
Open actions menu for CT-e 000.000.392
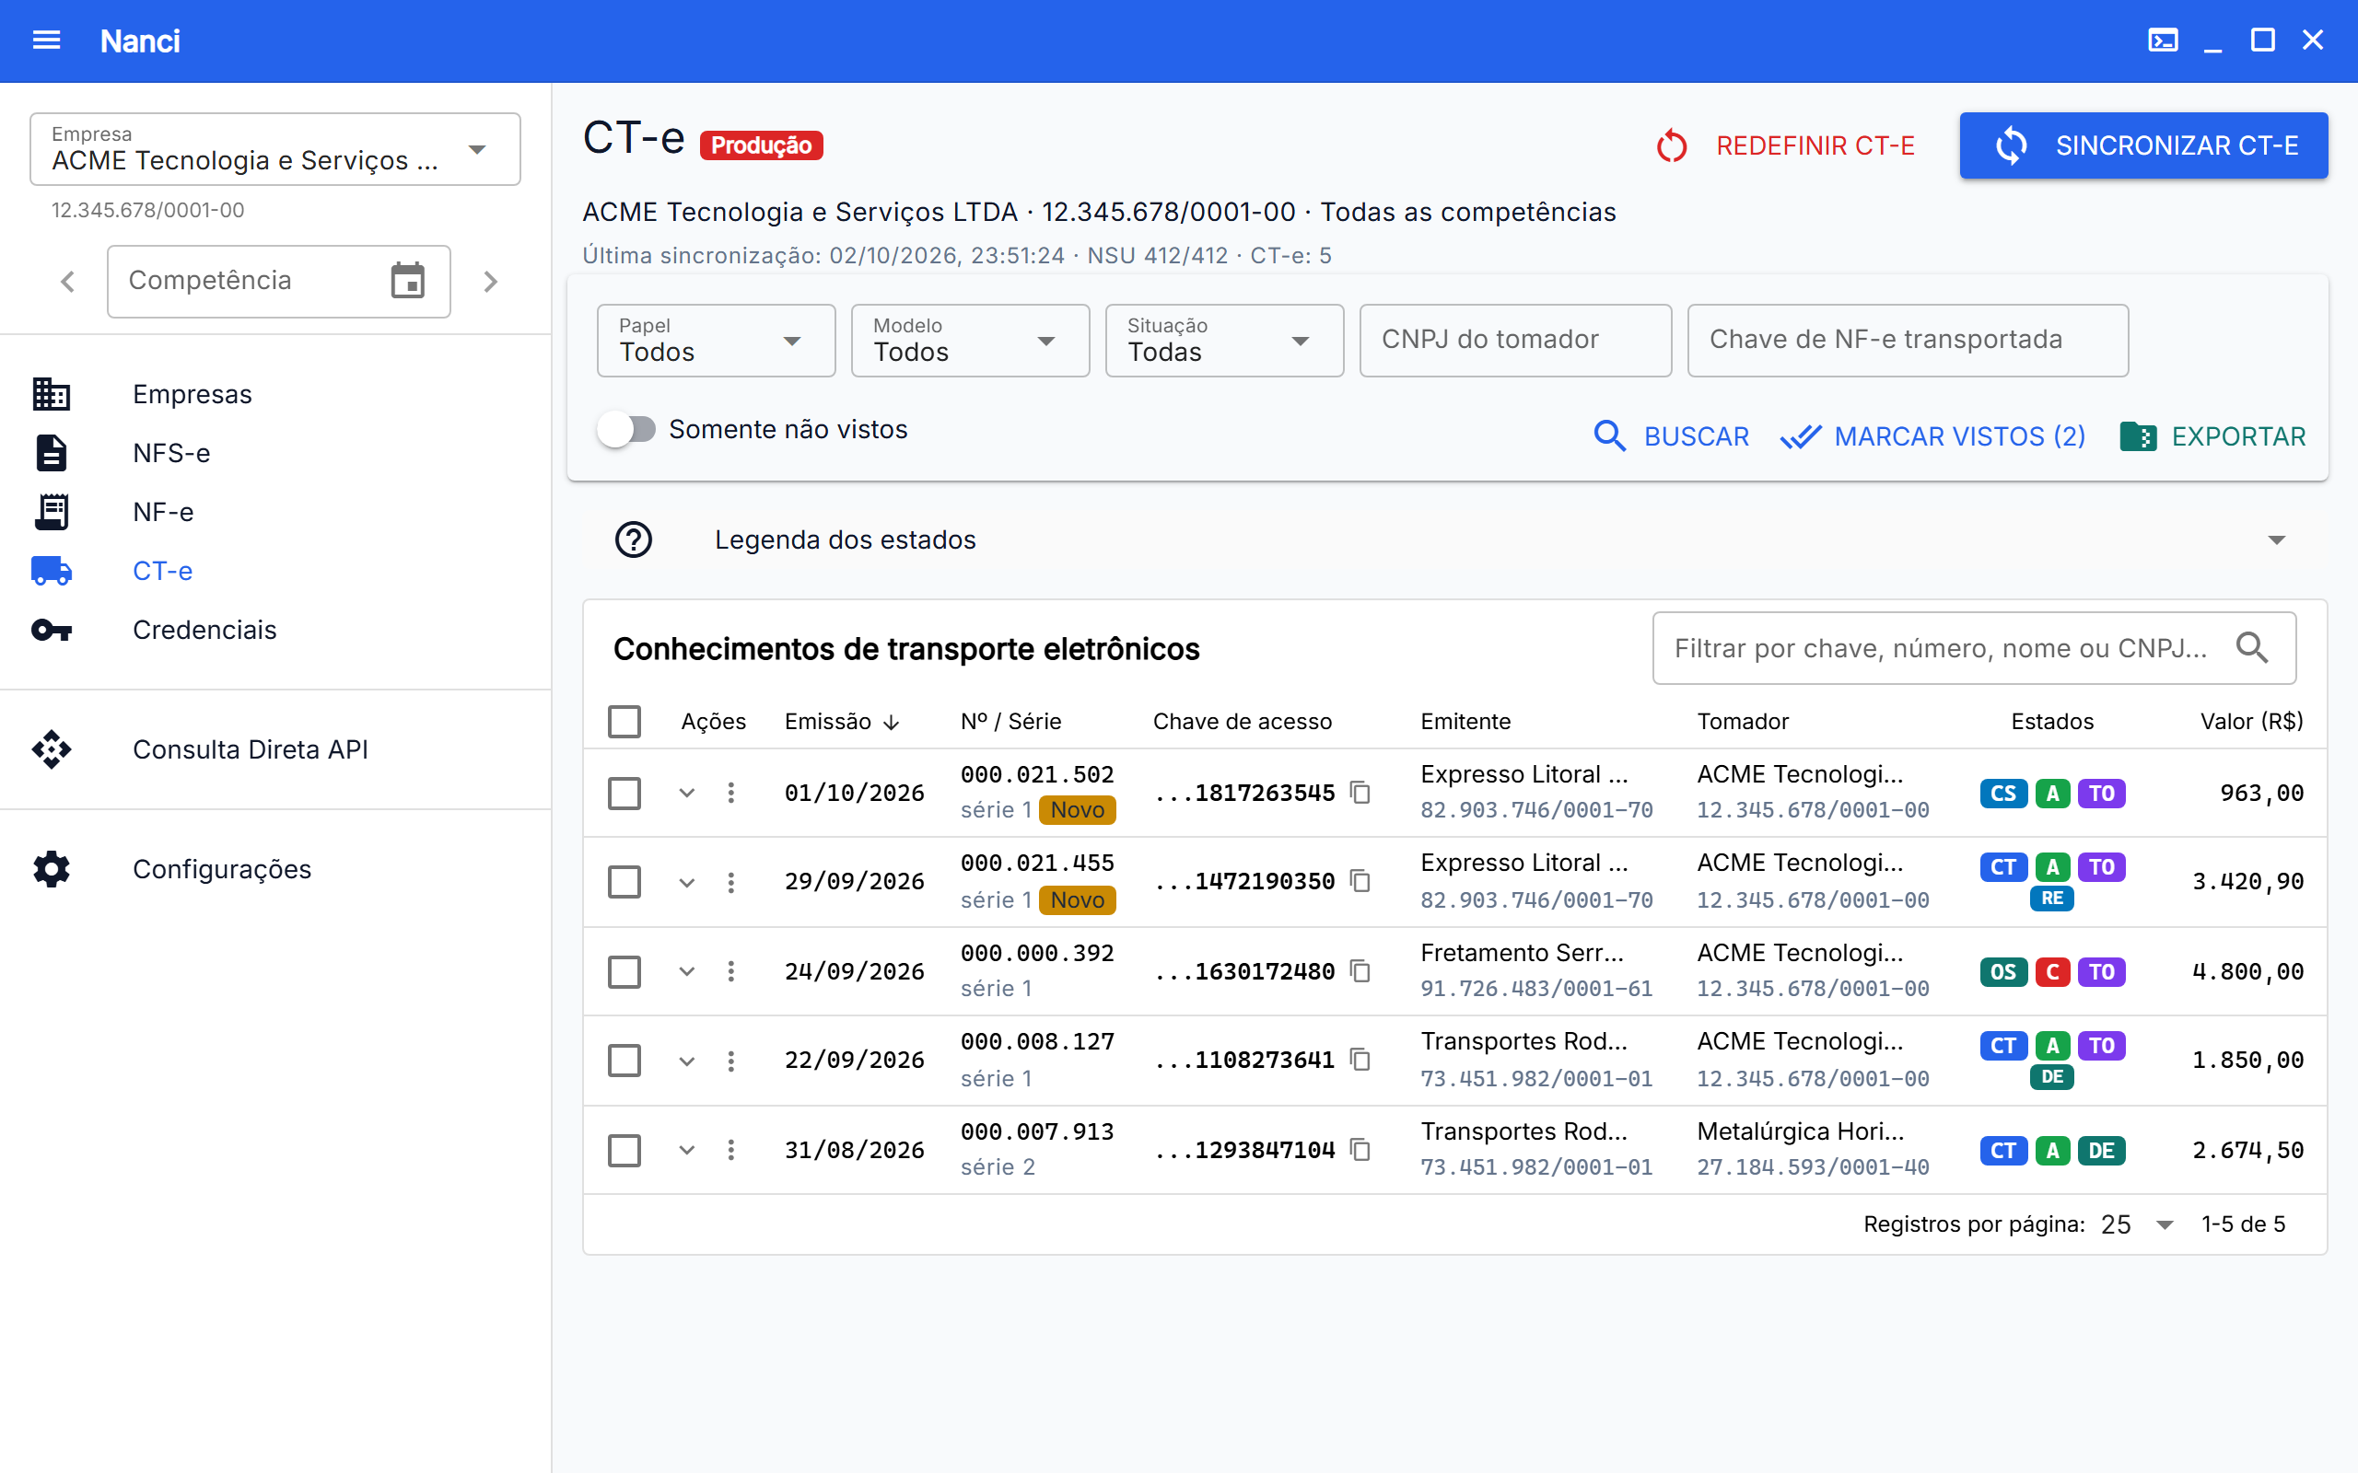click(x=730, y=971)
